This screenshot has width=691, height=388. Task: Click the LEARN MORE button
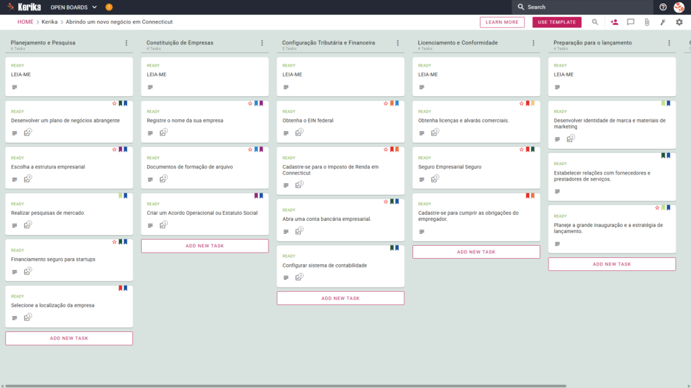tap(502, 22)
